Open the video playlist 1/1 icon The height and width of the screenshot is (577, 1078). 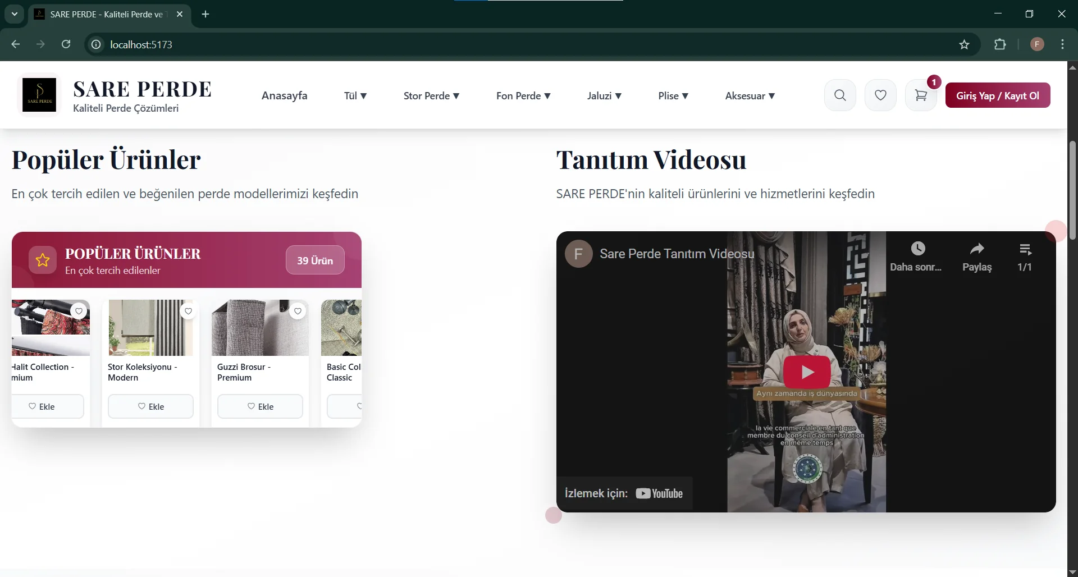pos(1025,249)
